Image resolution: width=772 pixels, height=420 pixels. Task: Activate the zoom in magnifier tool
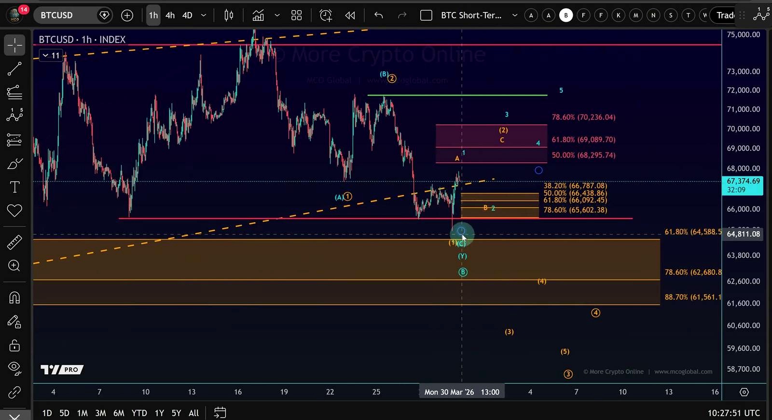pos(14,266)
